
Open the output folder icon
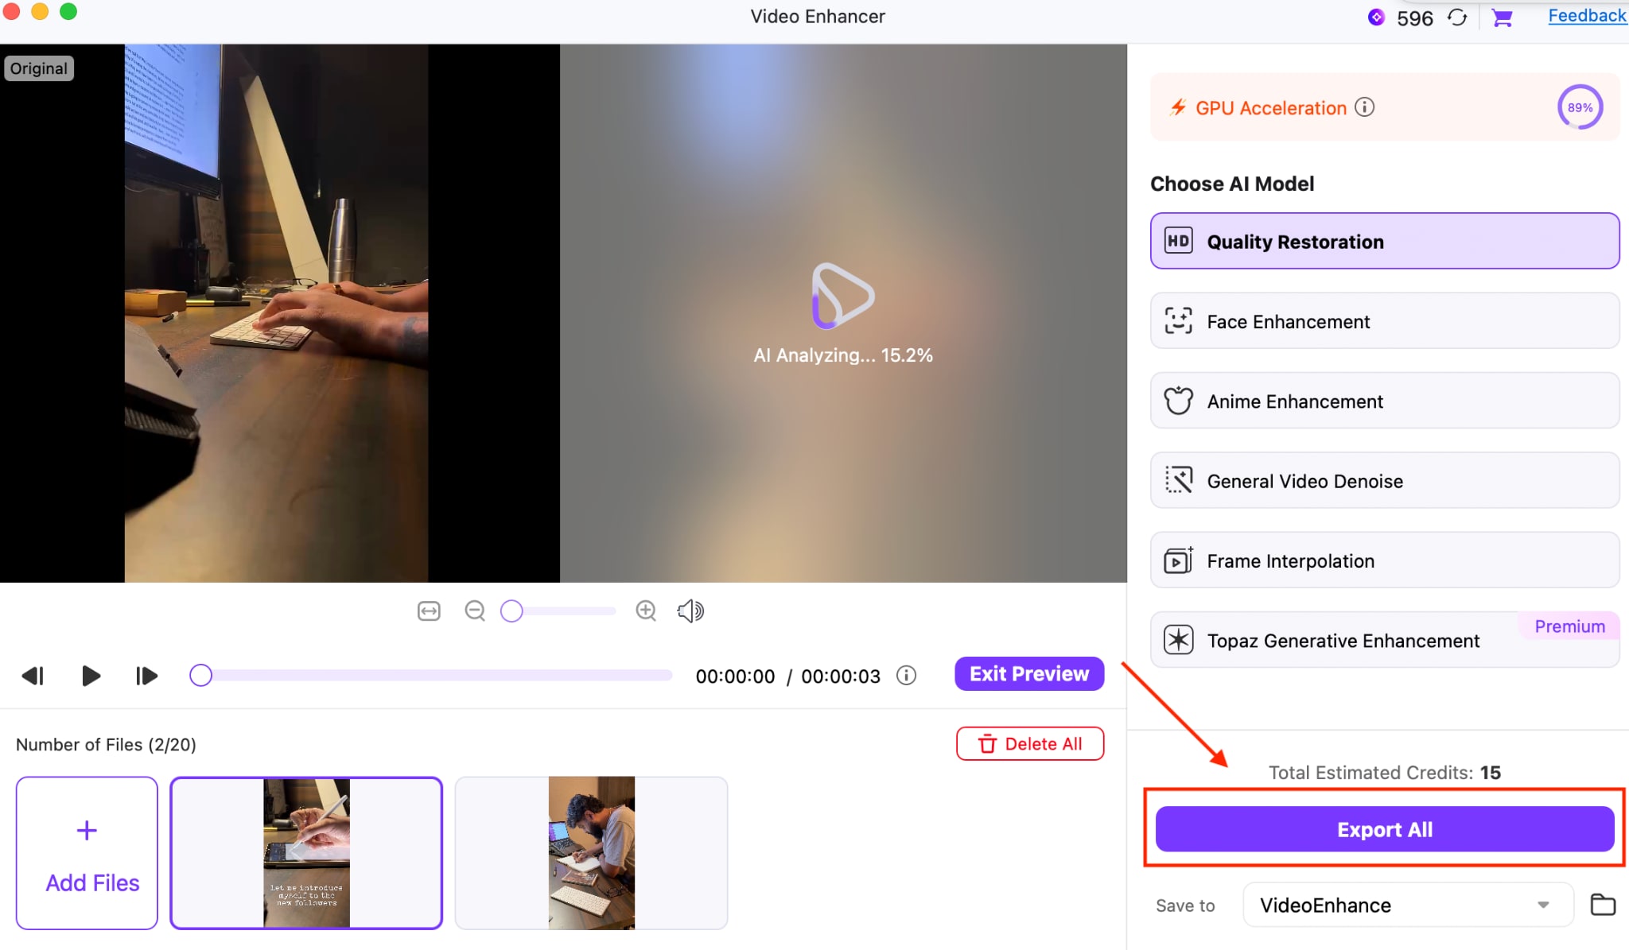[1602, 905]
